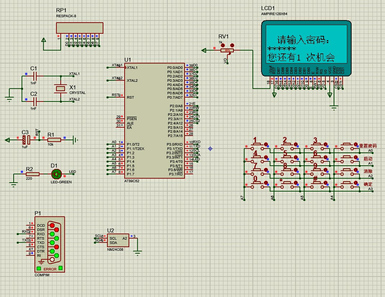The height and width of the screenshot is (297, 385).
Task: Push keypad button 4
Action: 257,159
